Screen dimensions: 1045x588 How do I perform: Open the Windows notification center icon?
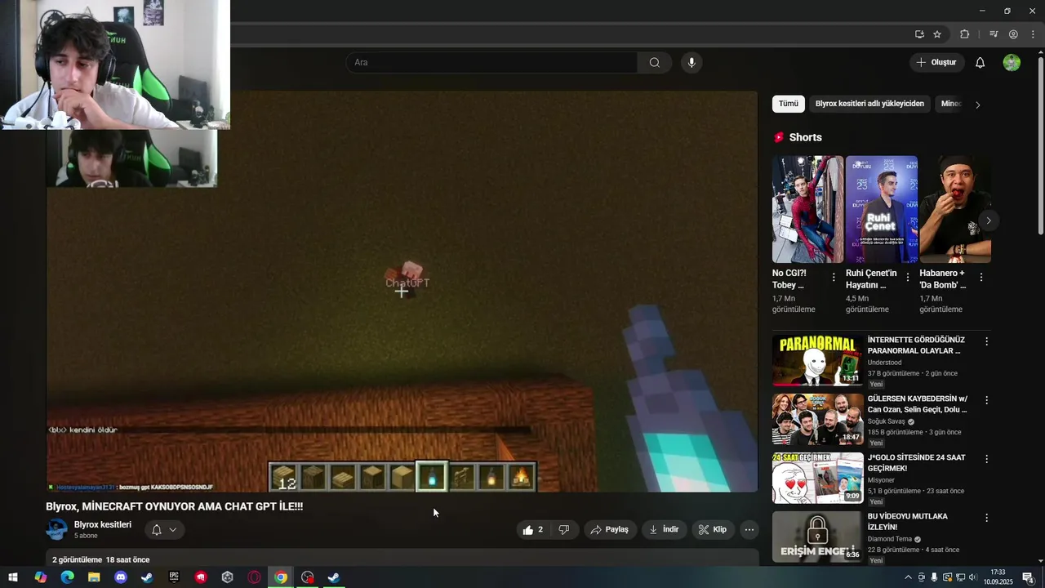pos(1029,577)
